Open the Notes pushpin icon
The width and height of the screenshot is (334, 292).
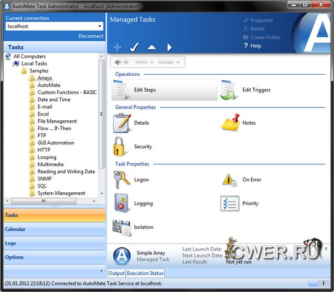[x=230, y=123]
